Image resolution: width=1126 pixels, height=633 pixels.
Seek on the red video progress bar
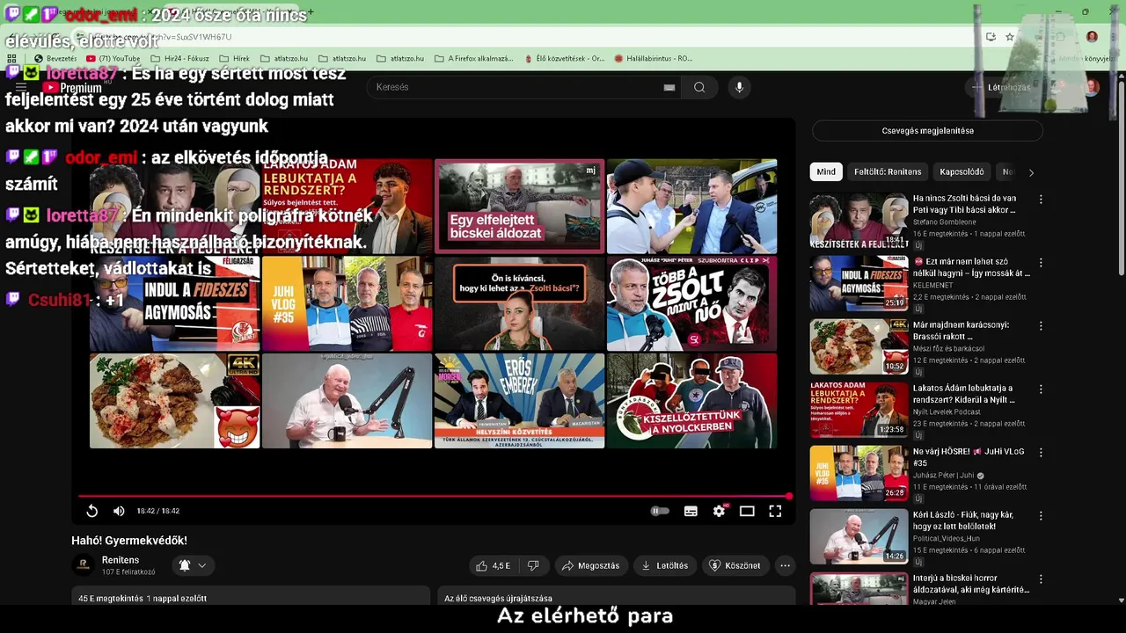point(434,497)
